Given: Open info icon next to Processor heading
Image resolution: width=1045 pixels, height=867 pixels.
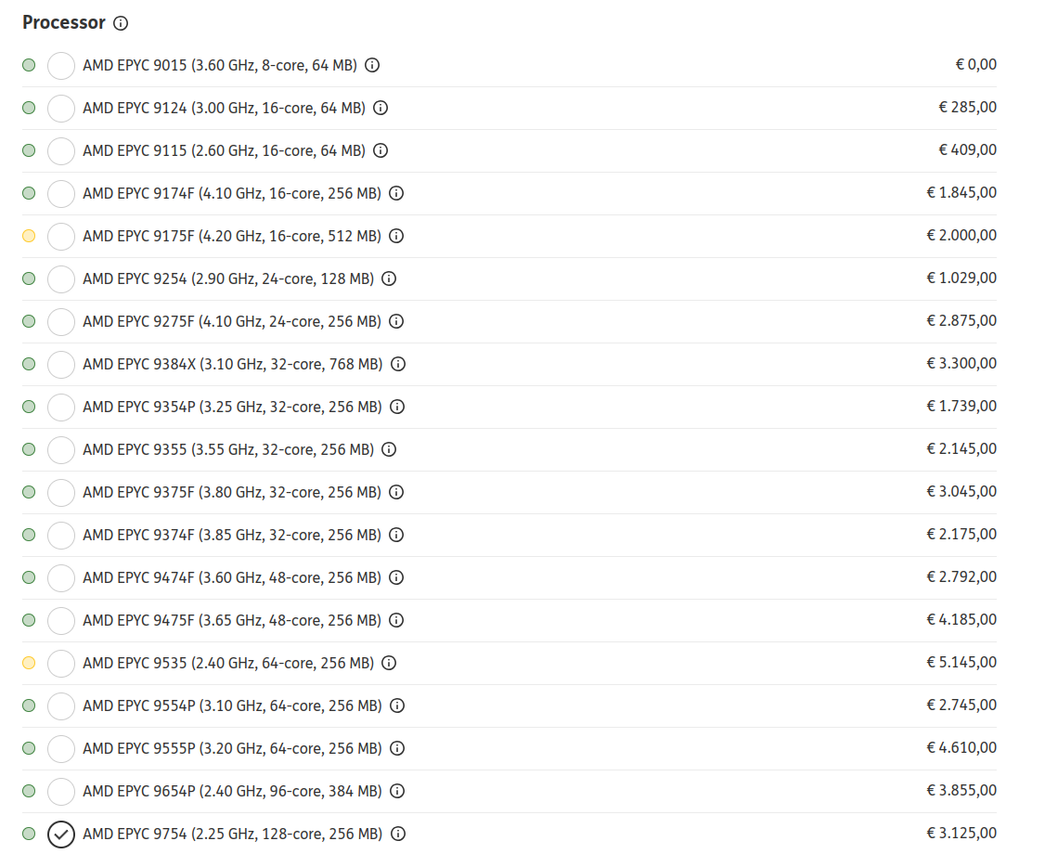Looking at the screenshot, I should pos(121,23).
